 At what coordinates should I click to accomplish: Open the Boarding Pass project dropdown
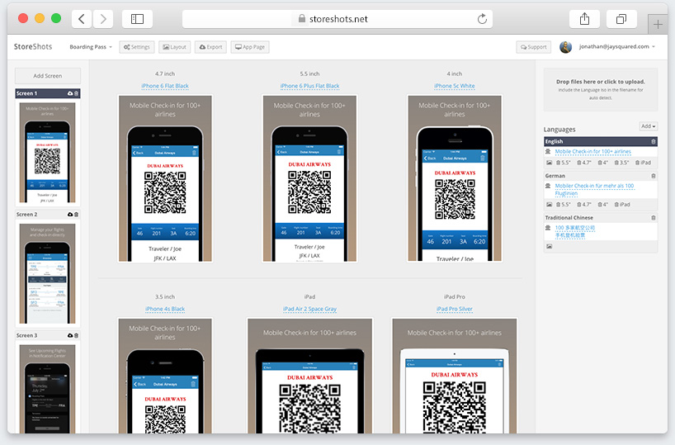tap(90, 47)
